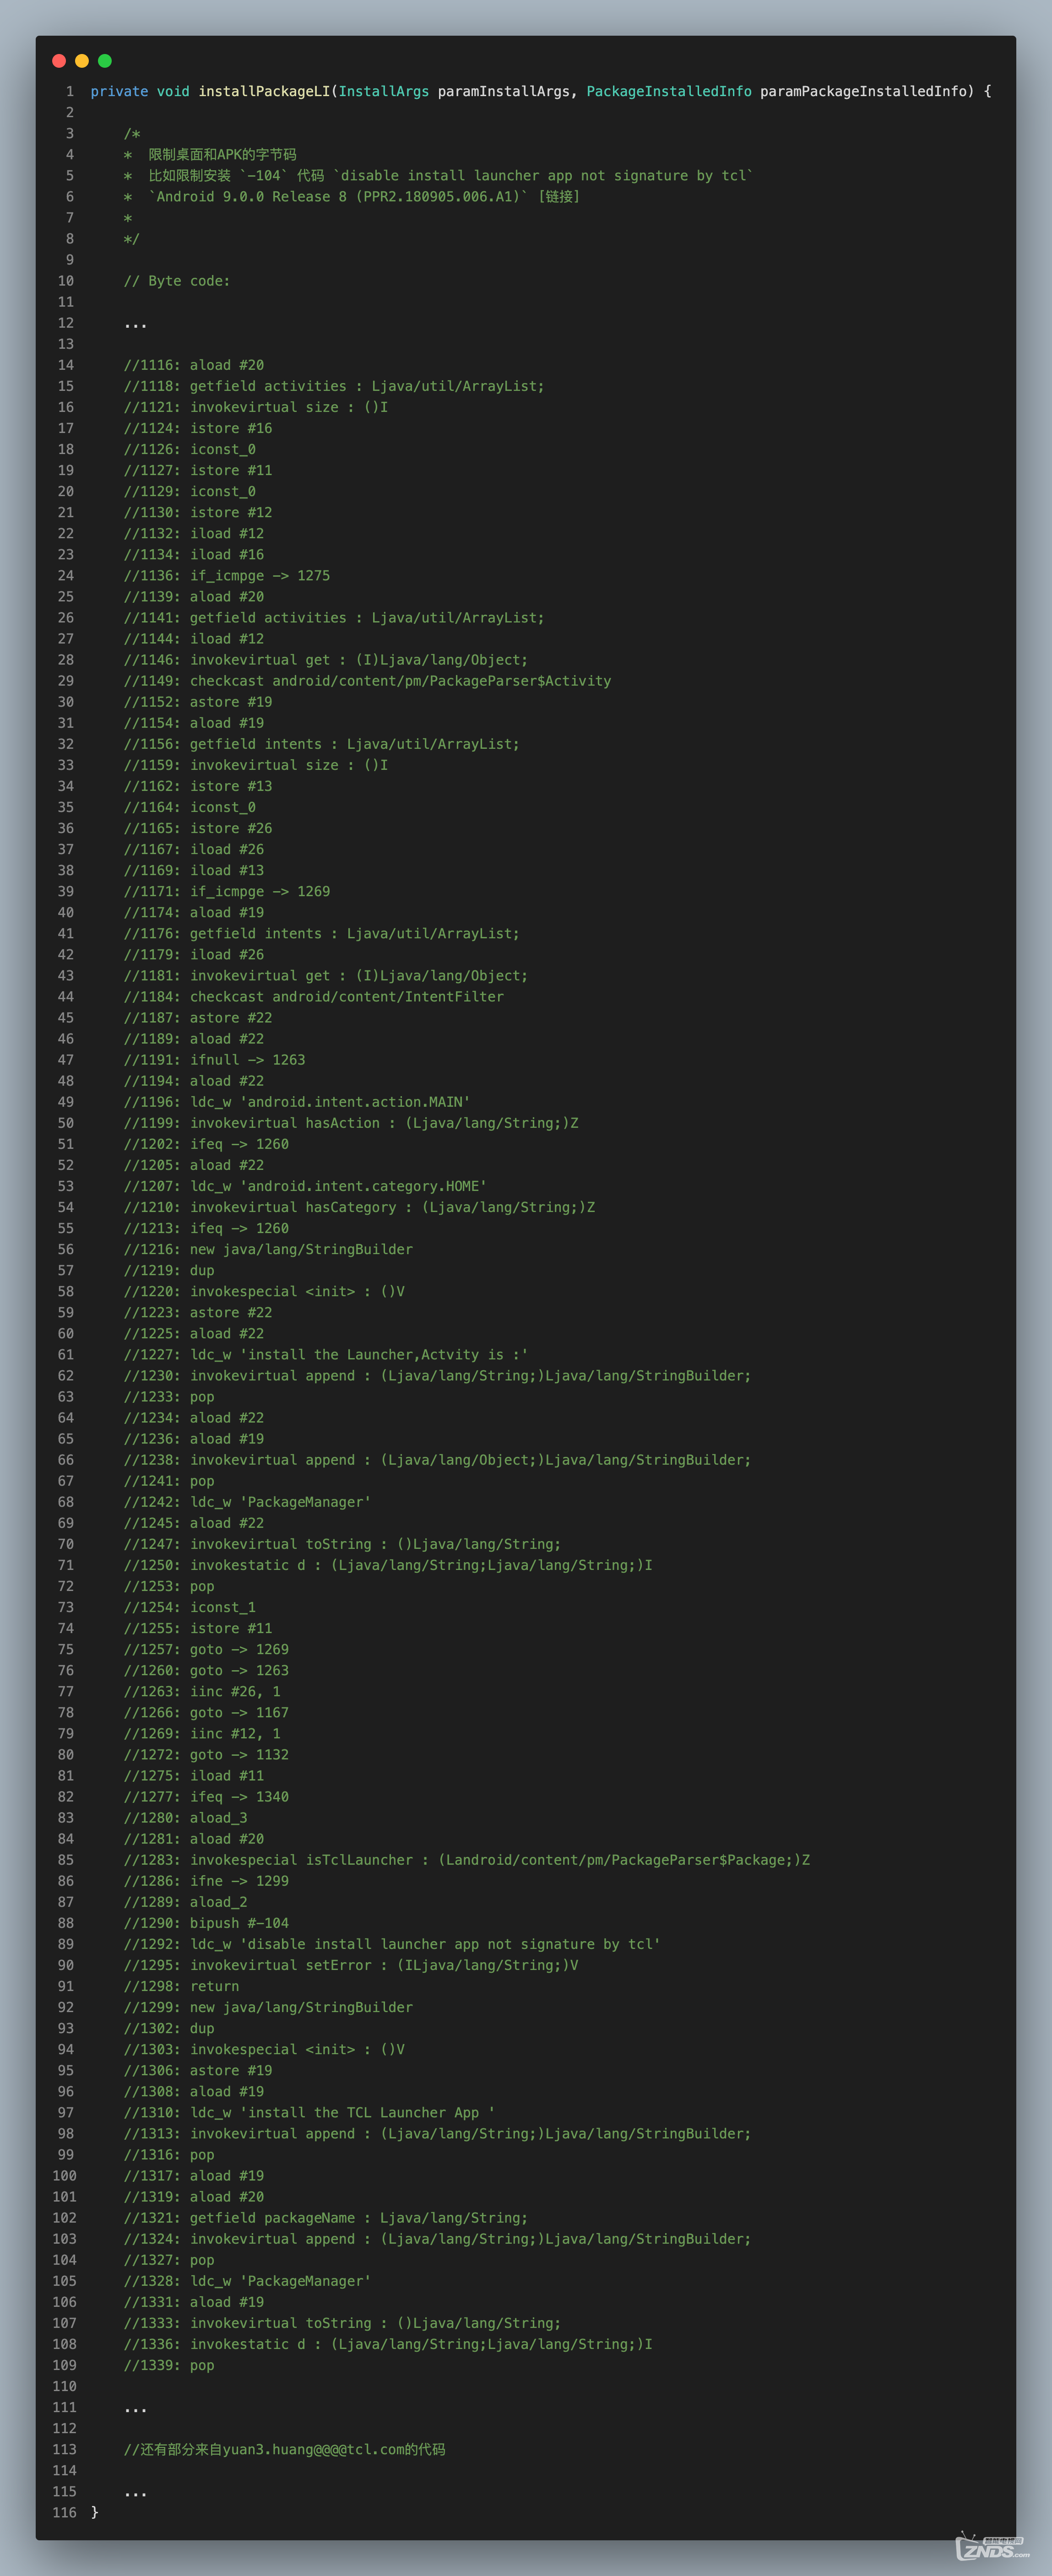Click '//1250: invokestatic d' line
1052x2576 pixels.
click(388, 1565)
